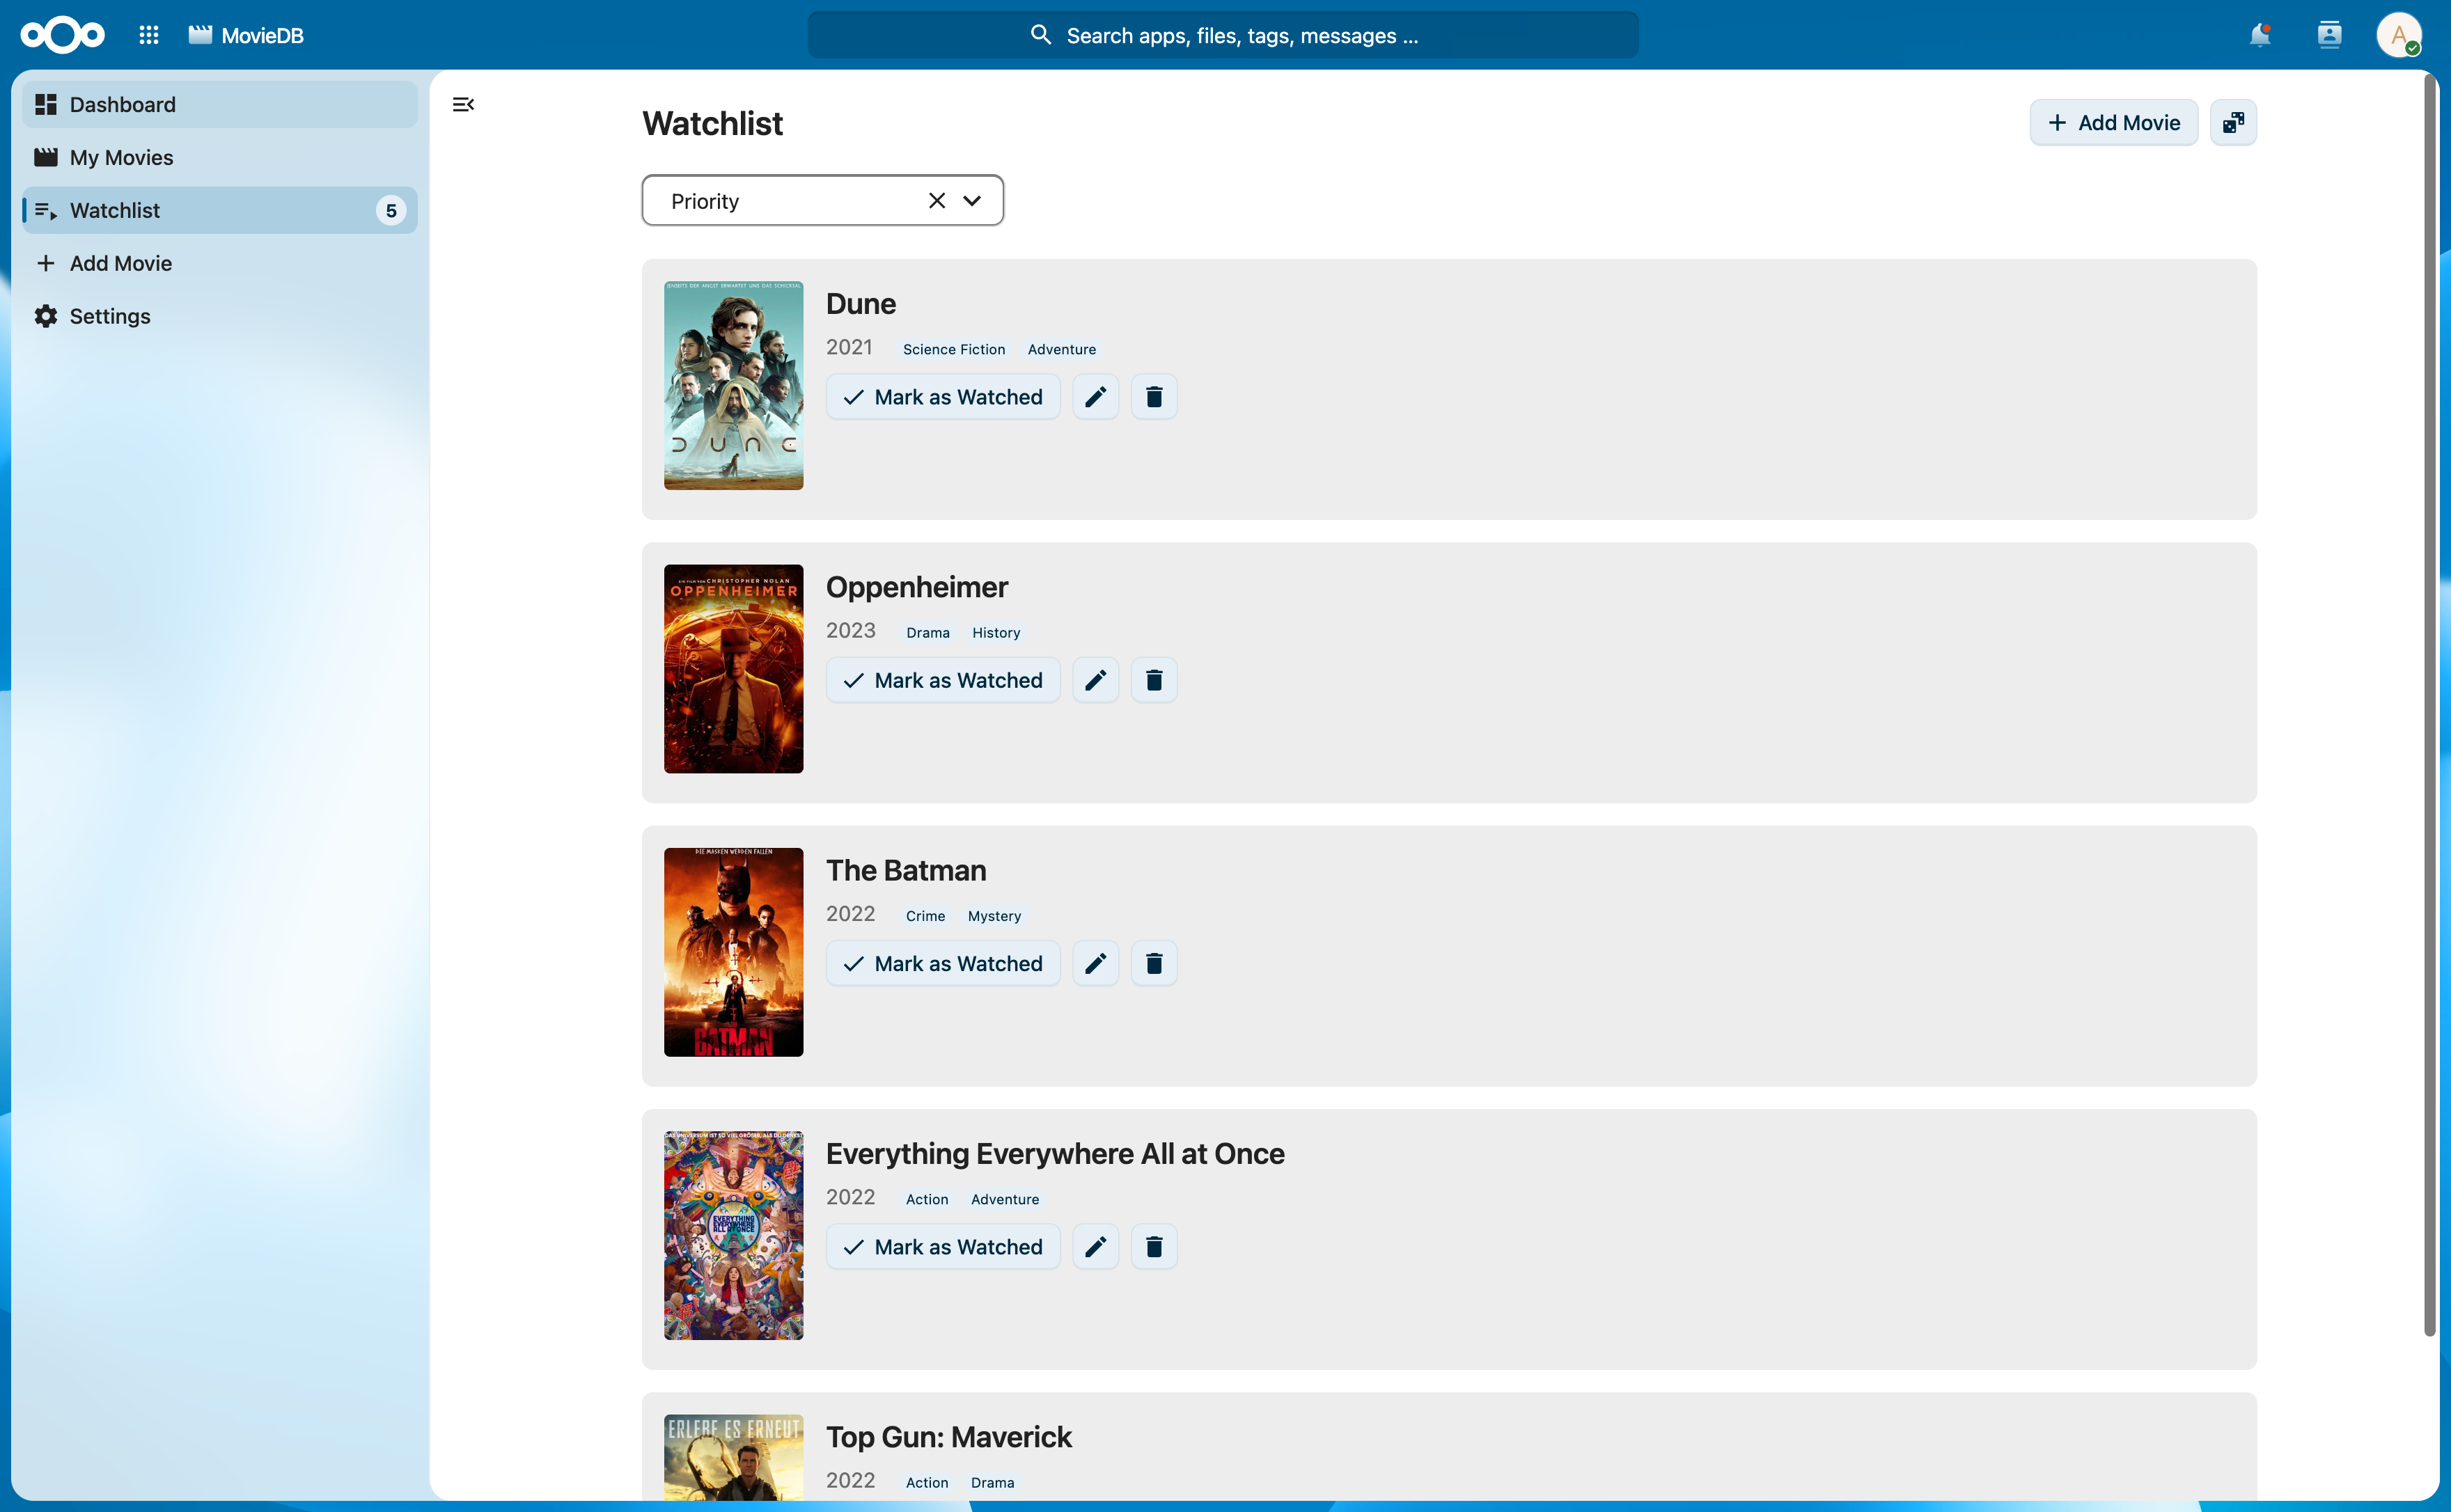Mark Dune as Watched
2451x1512 pixels.
pyautogui.click(x=943, y=397)
